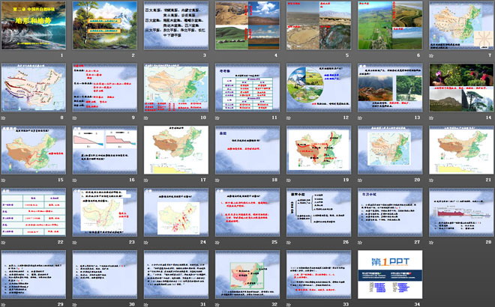
Task: Select slide 17 map with elevation profile
Action: [x=176, y=150]
